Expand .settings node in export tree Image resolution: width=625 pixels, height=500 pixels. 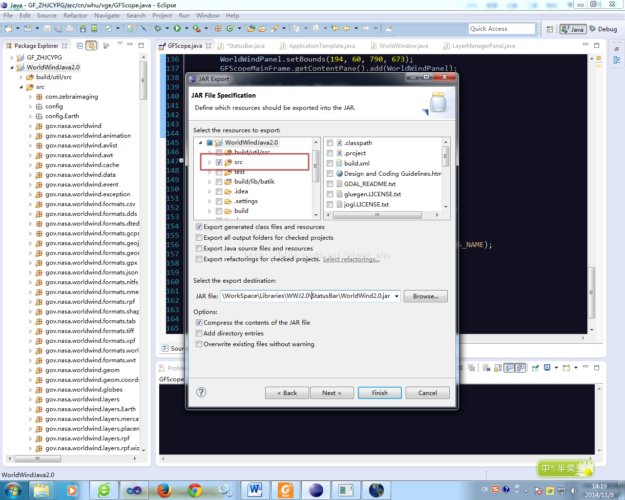(210, 201)
